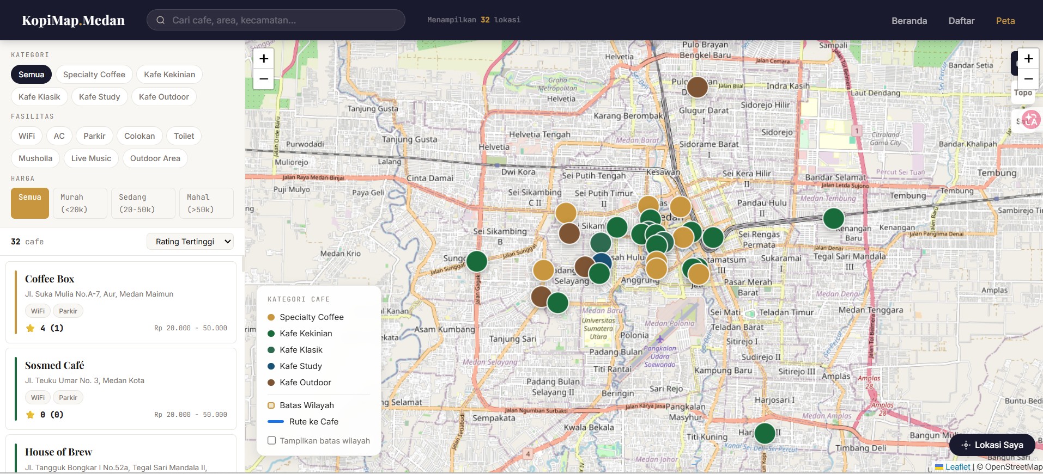Open the Leaflet attribution link
This screenshot has width=1043, height=474.
953,467
